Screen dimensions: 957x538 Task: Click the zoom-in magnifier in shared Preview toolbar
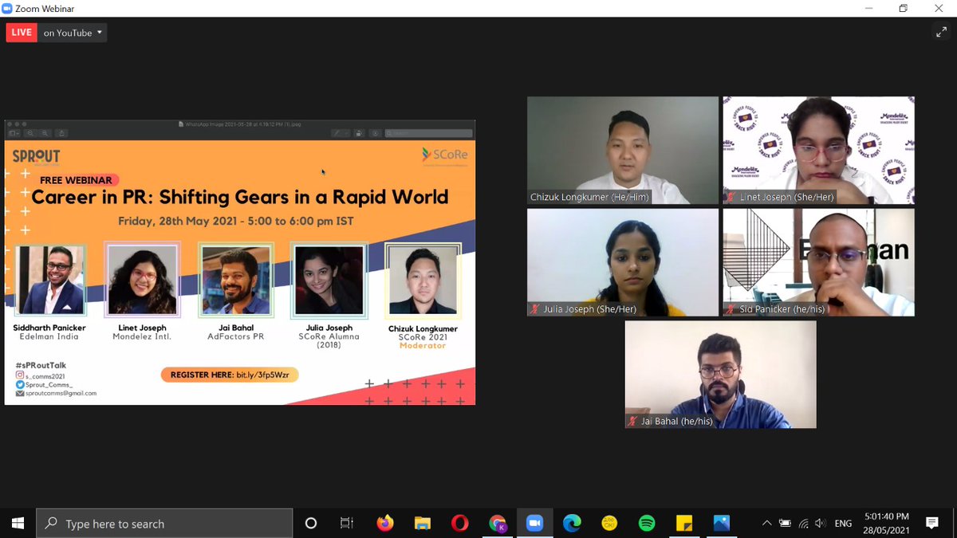point(46,133)
